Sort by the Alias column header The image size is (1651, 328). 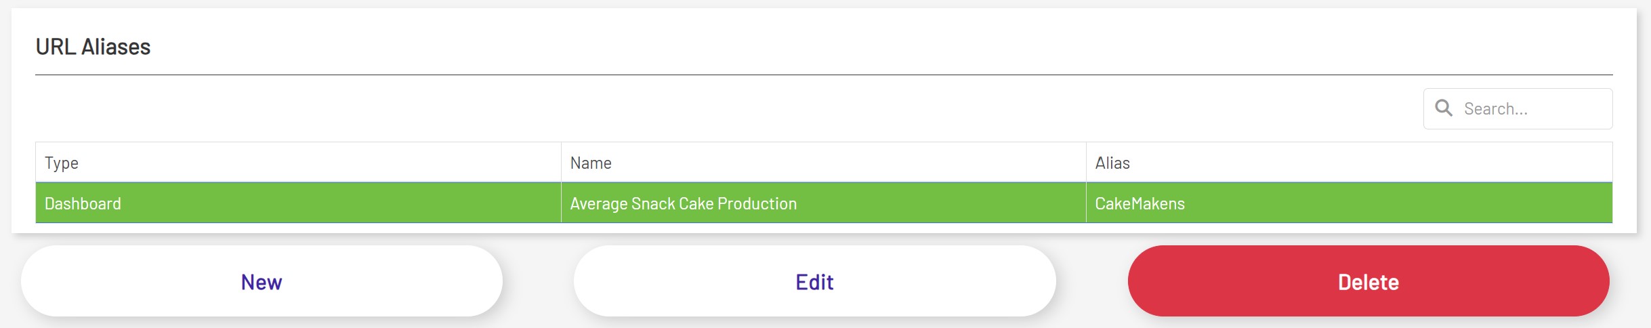[1112, 163]
